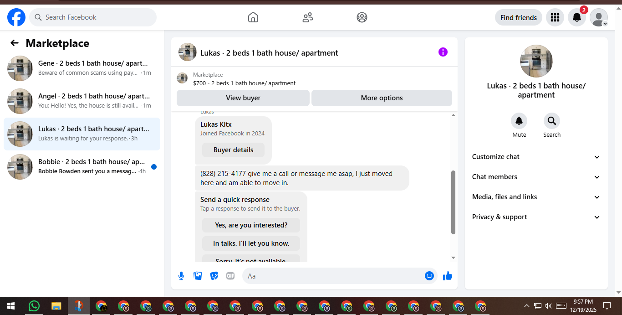Click the Find friends button
This screenshot has height=315, width=622.
point(519,17)
